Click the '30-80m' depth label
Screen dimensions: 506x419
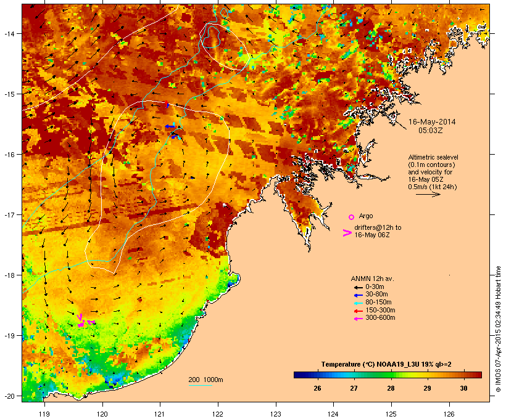pyautogui.click(x=376, y=295)
